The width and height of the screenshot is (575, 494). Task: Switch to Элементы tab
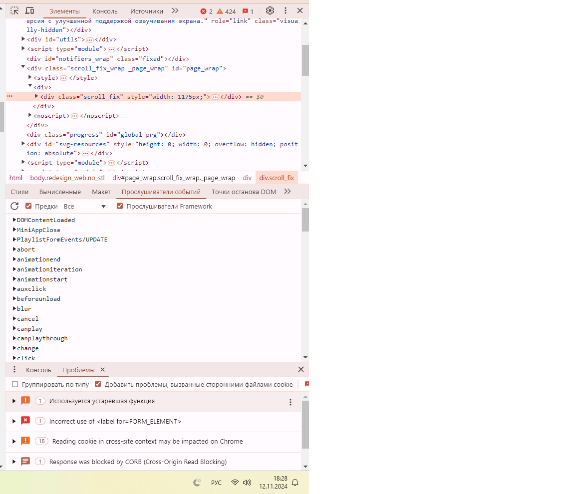64,11
